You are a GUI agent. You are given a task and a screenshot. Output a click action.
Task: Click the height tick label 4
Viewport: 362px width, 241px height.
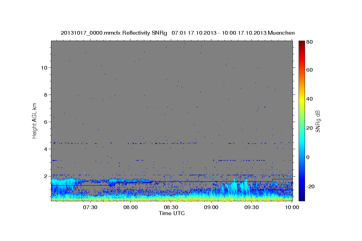[x=46, y=149]
